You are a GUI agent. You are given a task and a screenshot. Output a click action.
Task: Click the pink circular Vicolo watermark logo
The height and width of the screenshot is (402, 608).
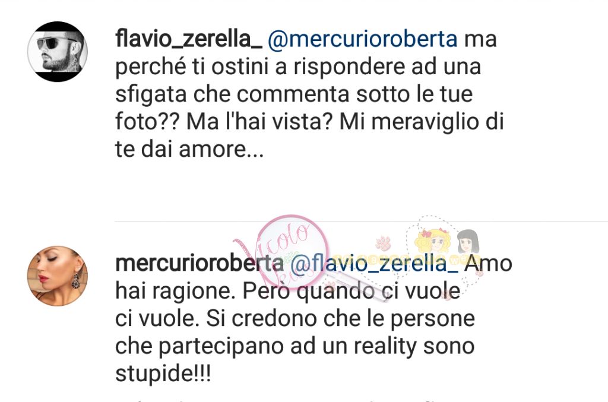click(x=293, y=252)
